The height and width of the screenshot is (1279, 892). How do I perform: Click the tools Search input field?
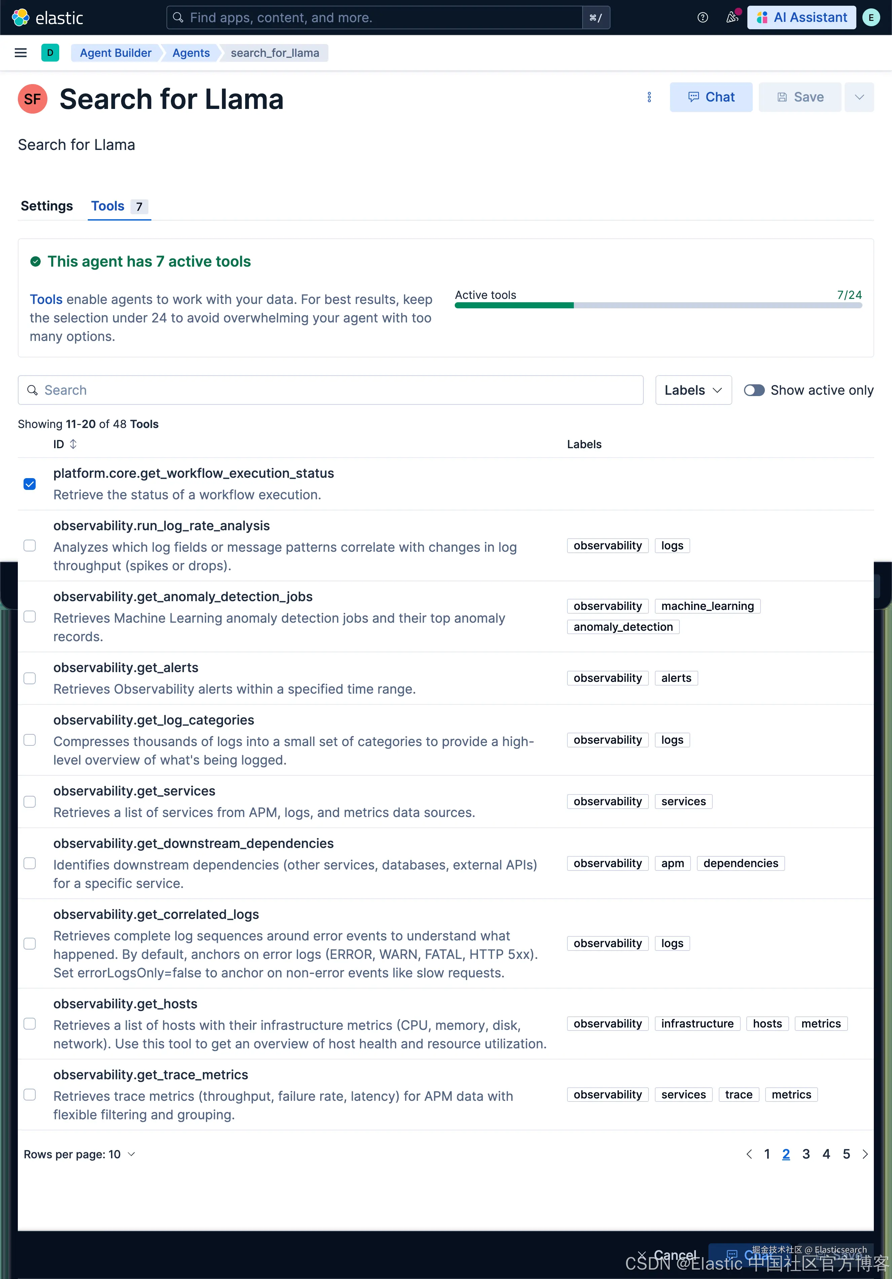pyautogui.click(x=330, y=390)
